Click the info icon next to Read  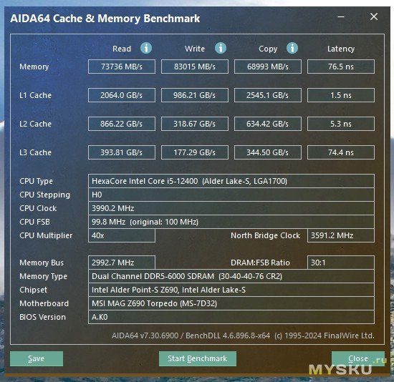pos(146,48)
